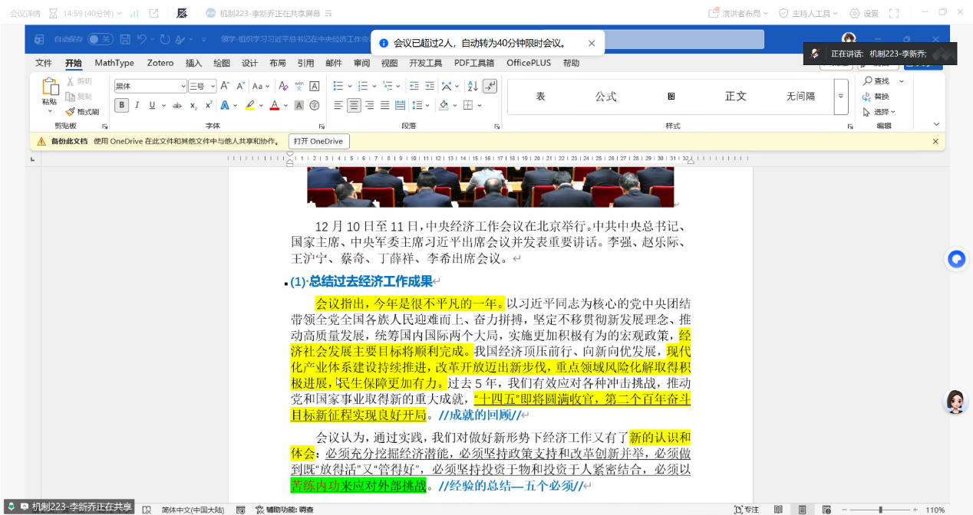Viewport: 973px width, 515px height.
Task: Apply strikethrough to selected text
Action: (x=176, y=106)
